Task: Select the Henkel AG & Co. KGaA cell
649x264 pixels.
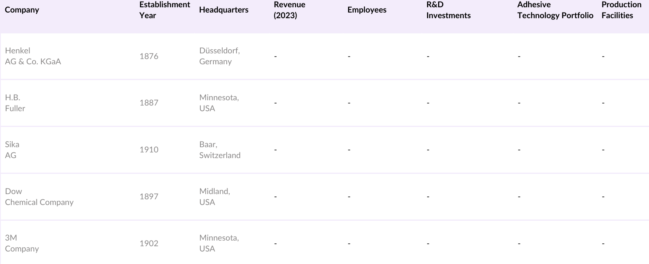Action: point(33,56)
